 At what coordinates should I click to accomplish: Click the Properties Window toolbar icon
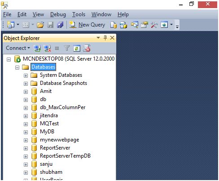pyautogui.click(x=145, y=25)
